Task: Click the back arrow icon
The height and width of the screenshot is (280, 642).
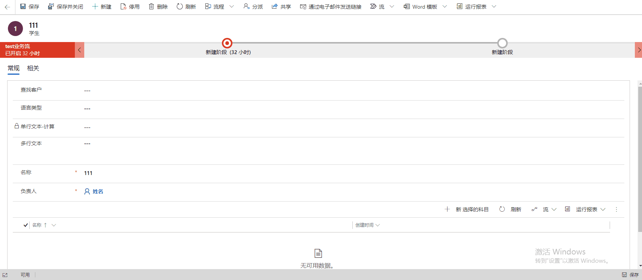Action: [x=7, y=7]
